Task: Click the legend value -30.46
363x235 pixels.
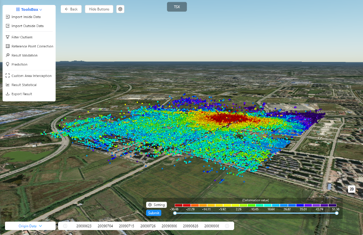Action: (174, 209)
